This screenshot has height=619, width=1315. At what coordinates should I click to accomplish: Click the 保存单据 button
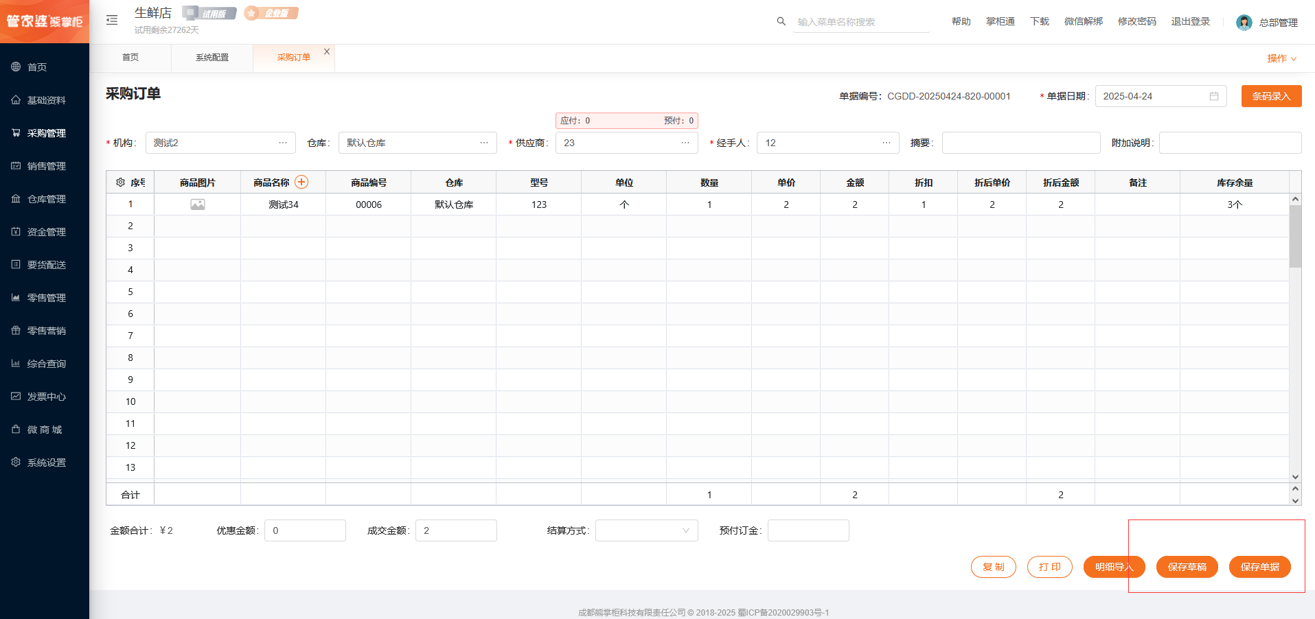[x=1259, y=567]
